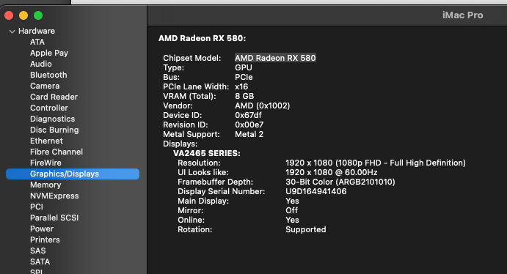This screenshot has width=507, height=274.
Task: Click the Bus value PCIe
Action: pos(244,77)
